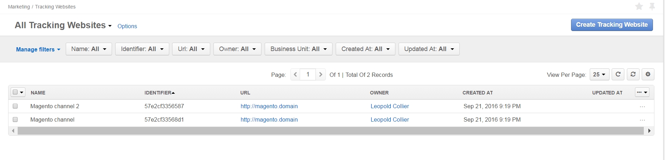Viewport: 665px width, 160px height.
Task: Open Leopold Collier owner of Magento channel 2
Action: (x=390, y=106)
